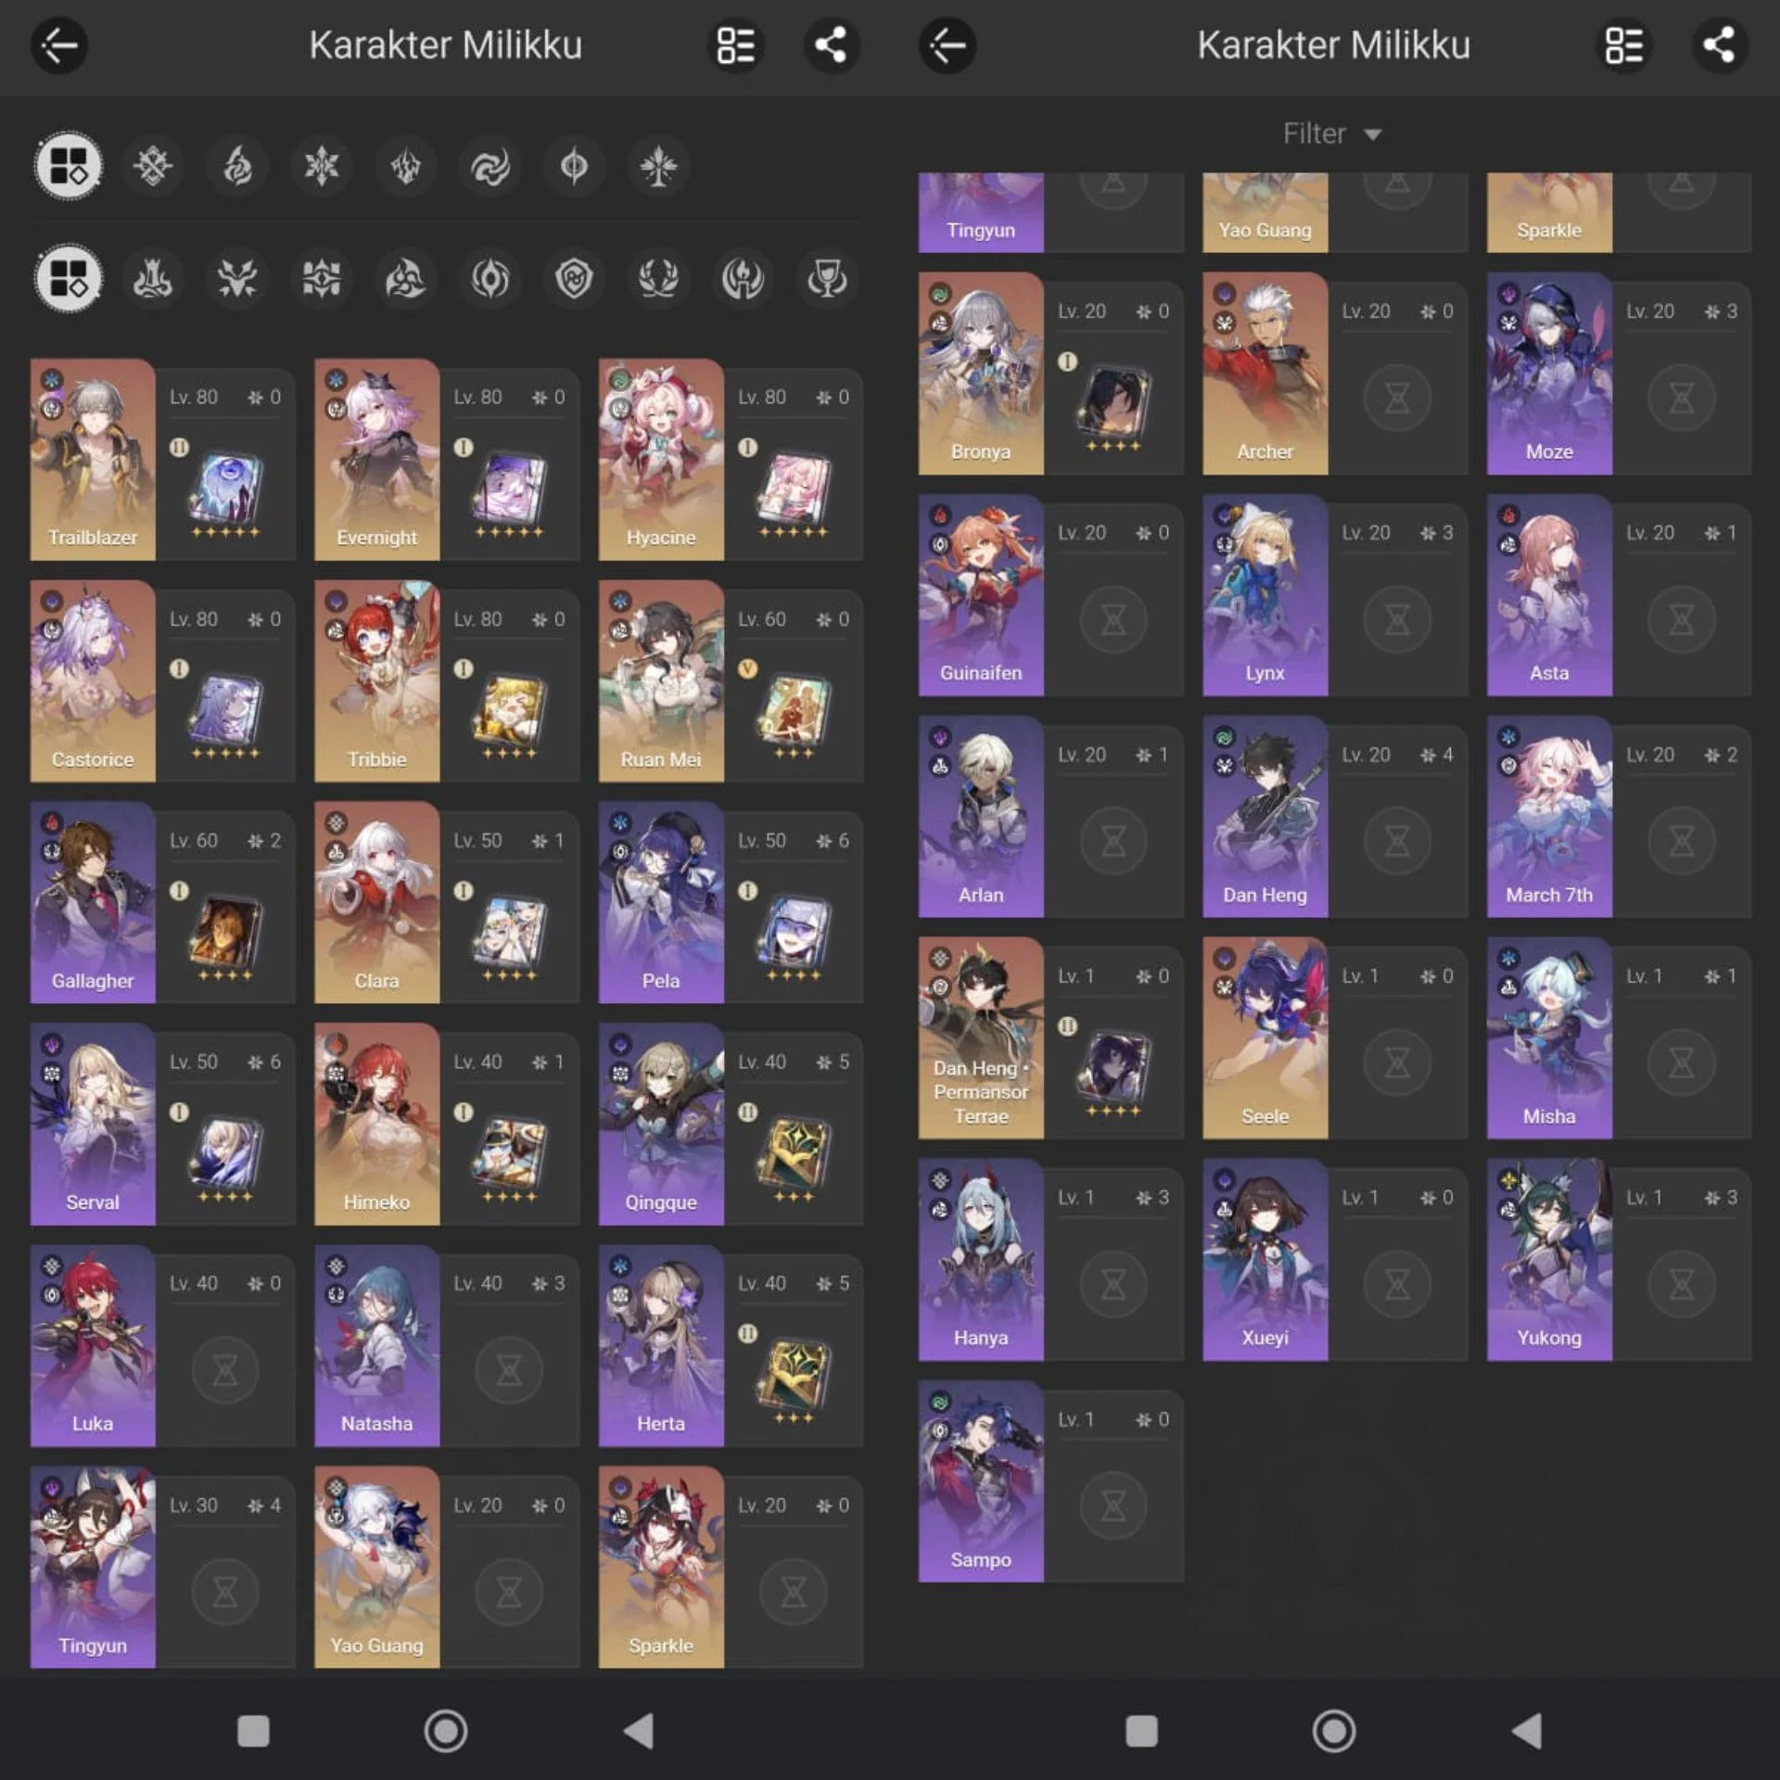Go back using the right screen's arrow
The width and height of the screenshot is (1780, 1780).
tap(947, 45)
